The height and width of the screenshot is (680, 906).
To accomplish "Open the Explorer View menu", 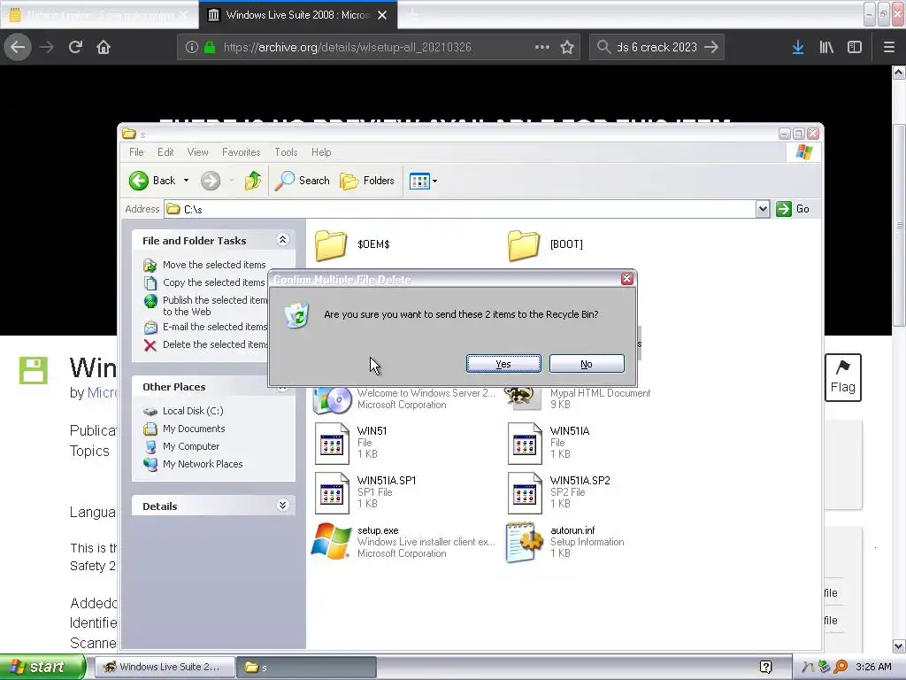I will 197,152.
